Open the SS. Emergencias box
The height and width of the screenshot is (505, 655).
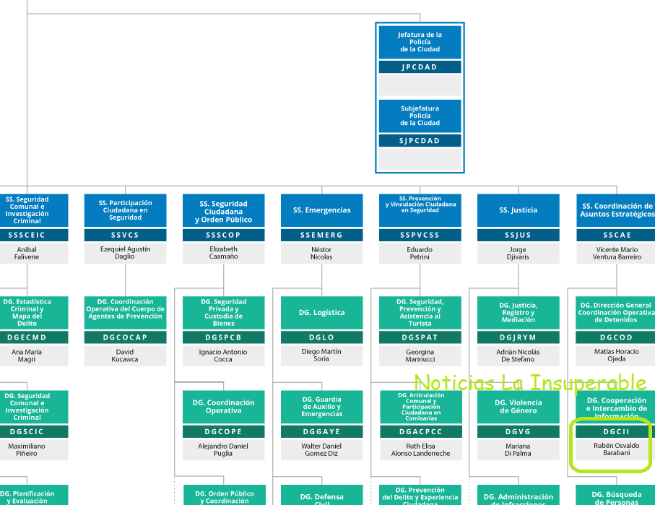(x=321, y=210)
